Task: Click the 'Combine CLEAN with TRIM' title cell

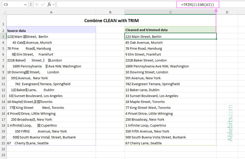Action: coord(111,21)
